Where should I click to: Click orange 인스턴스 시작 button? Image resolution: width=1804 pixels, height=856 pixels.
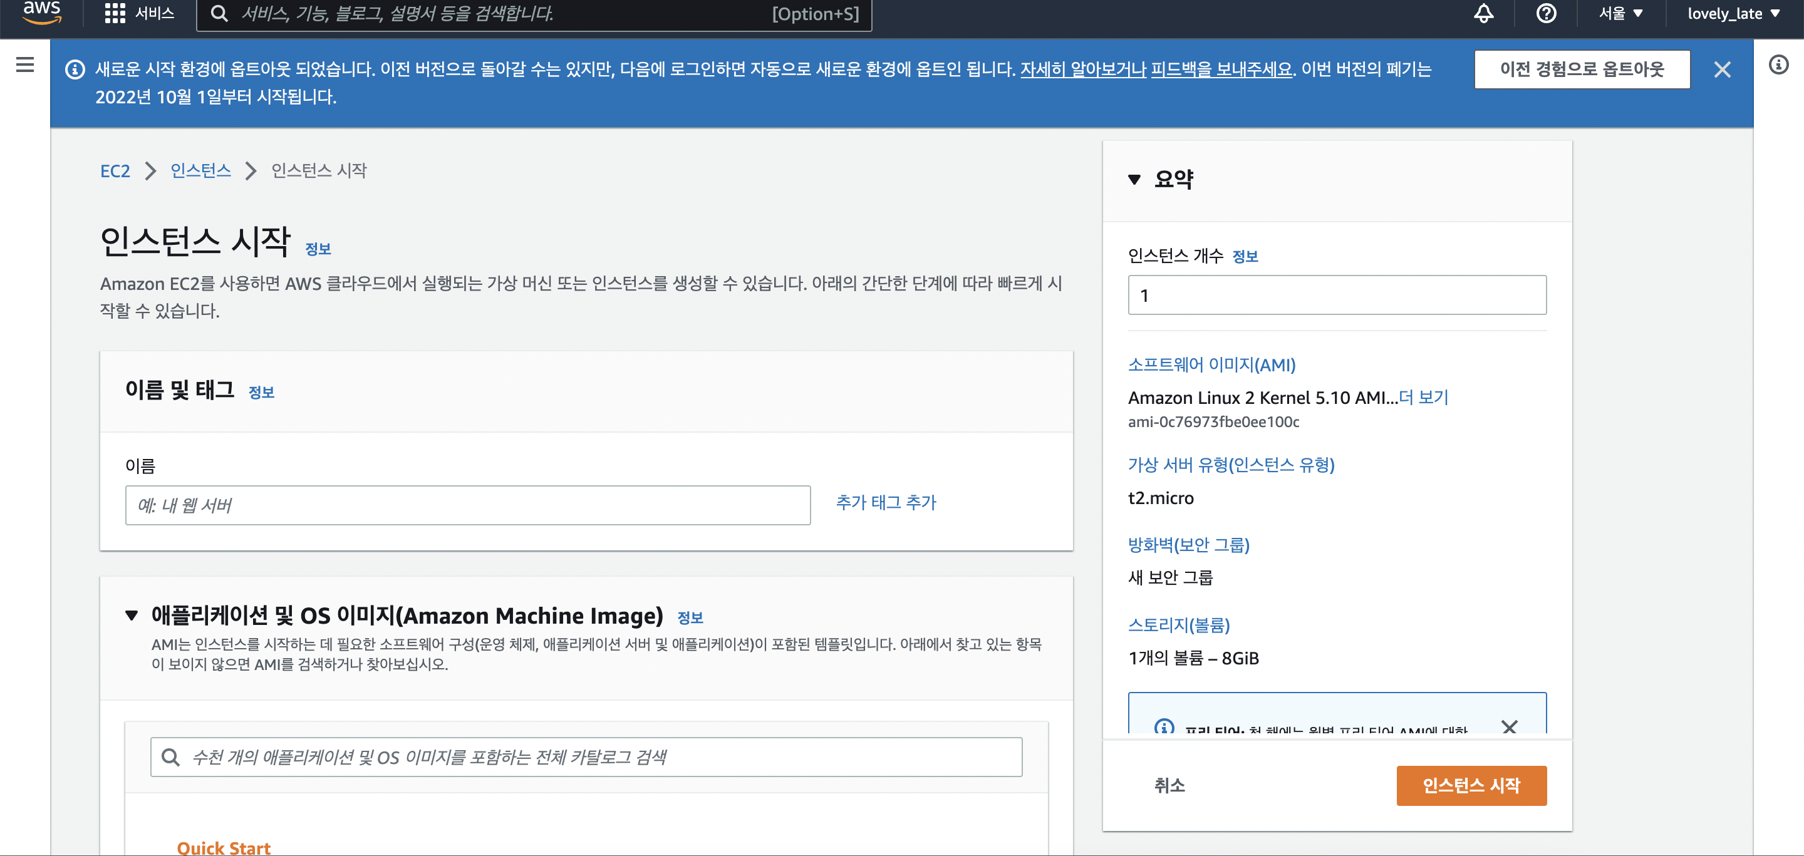(1471, 785)
